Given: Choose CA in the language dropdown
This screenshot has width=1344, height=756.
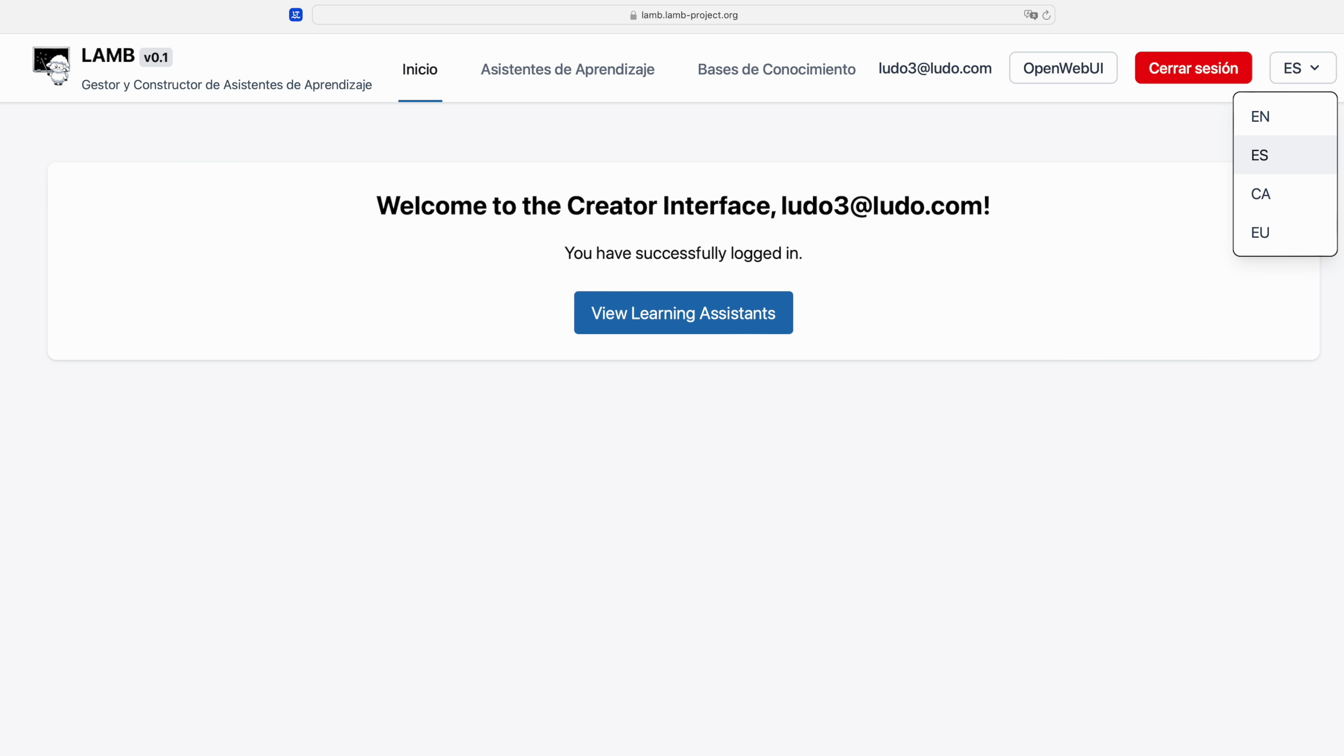Looking at the screenshot, I should click(x=1260, y=194).
